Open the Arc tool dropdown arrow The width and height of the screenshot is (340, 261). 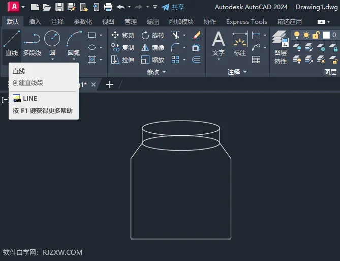point(74,60)
